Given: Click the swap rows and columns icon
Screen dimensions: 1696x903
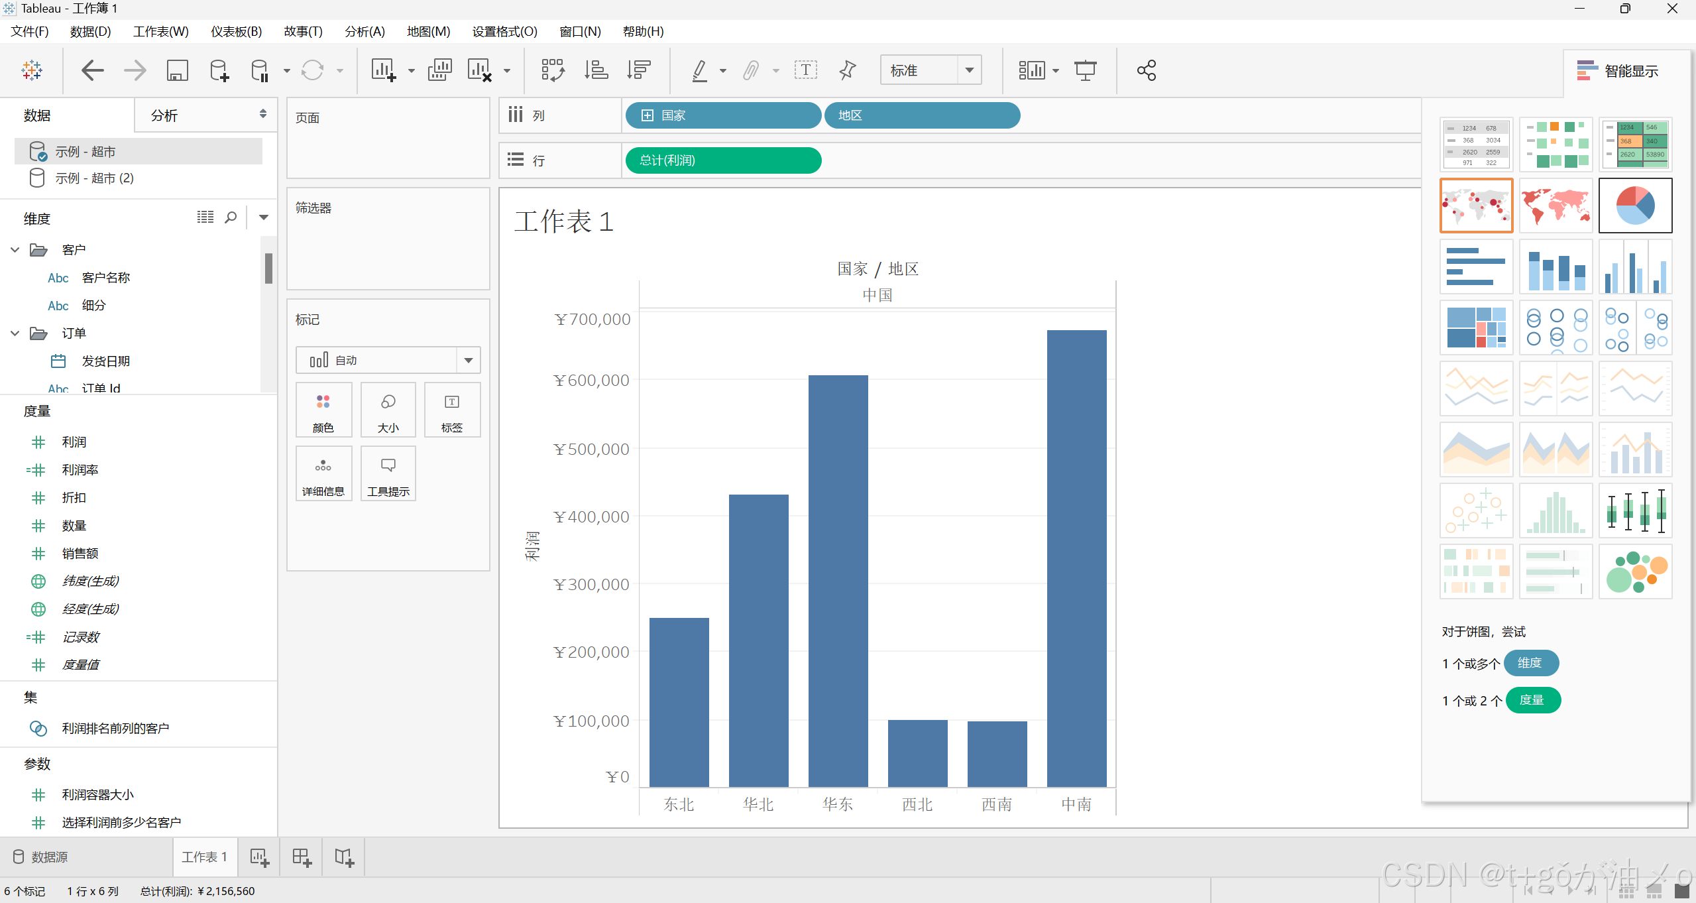Looking at the screenshot, I should click(553, 70).
